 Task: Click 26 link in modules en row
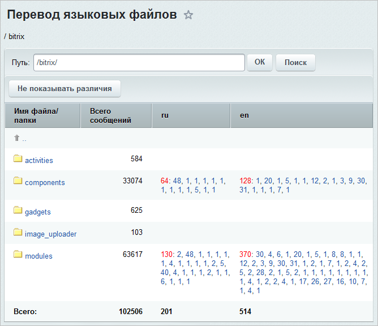coord(315,282)
